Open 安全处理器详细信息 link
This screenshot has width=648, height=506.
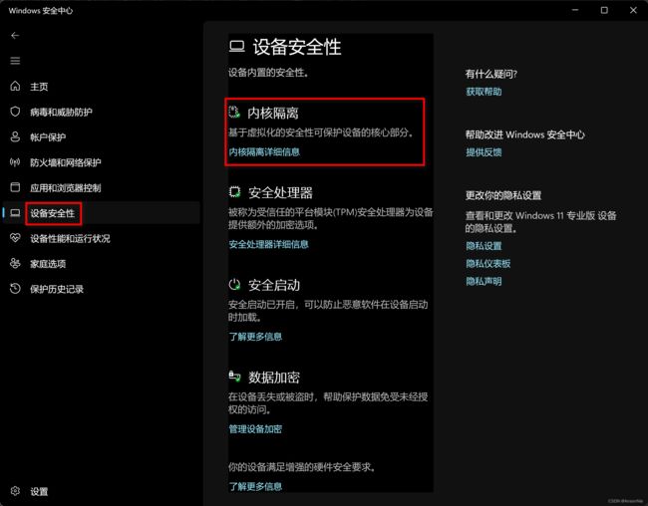268,244
